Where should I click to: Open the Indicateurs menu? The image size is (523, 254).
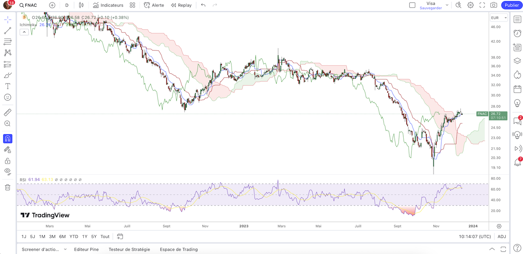pyautogui.click(x=108, y=5)
